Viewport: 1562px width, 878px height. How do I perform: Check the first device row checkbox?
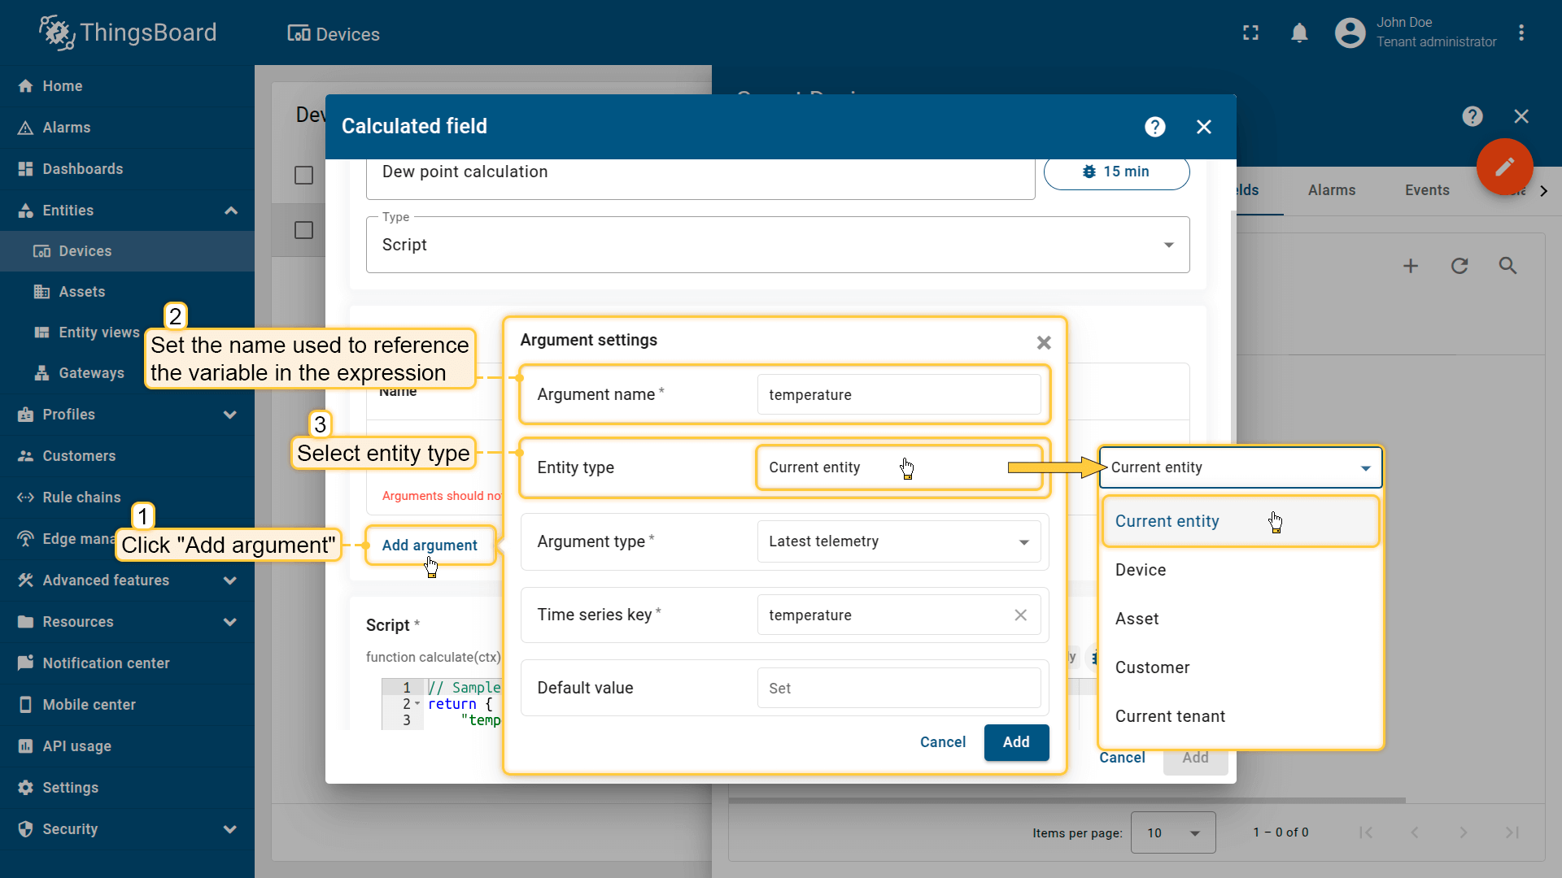[303, 230]
